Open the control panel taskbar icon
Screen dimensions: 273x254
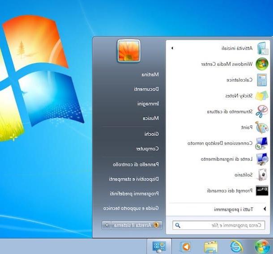tap(159, 247)
